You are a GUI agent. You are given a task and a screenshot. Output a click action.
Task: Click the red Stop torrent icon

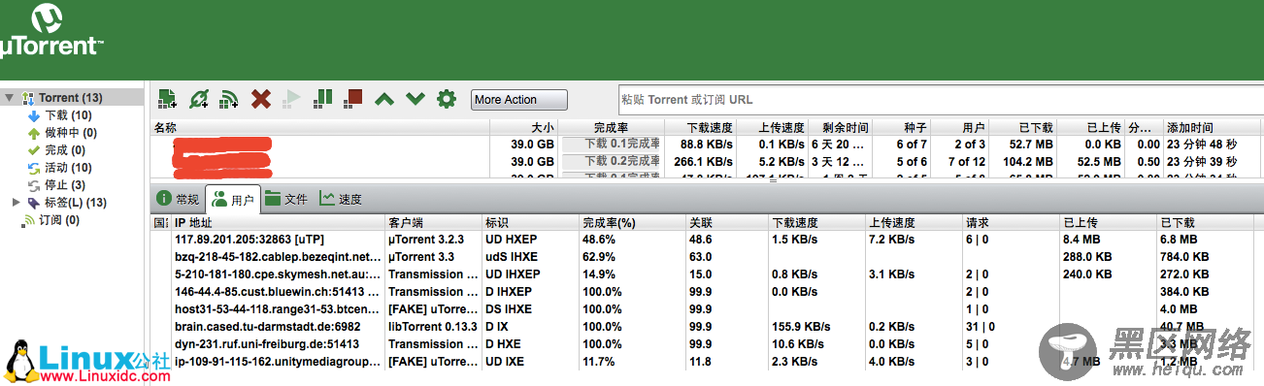(352, 98)
